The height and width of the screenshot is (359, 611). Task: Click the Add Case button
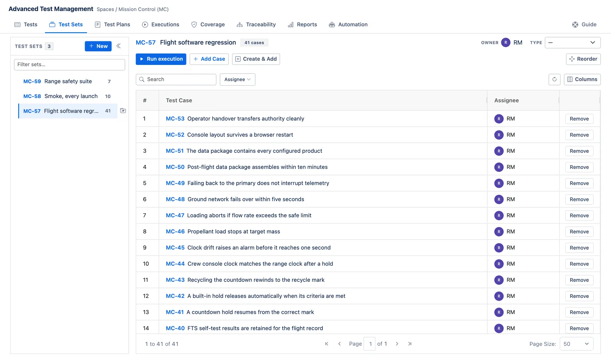209,59
